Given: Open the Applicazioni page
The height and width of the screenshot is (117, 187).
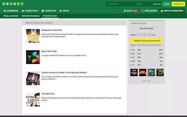Looking at the screenshot, I should (149, 11).
